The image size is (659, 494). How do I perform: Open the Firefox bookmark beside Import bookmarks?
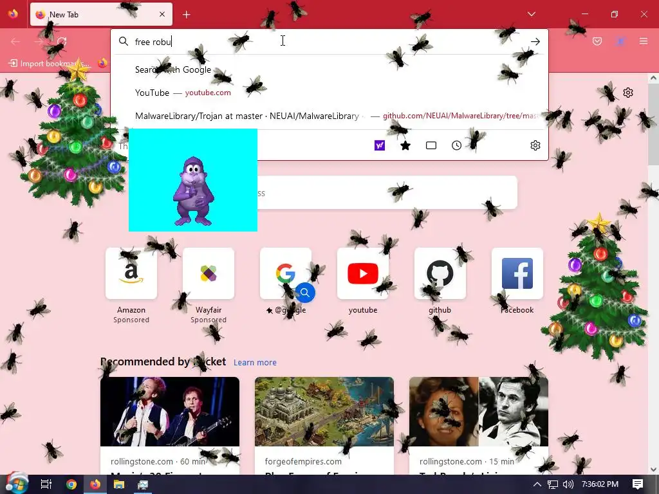pyautogui.click(x=102, y=64)
